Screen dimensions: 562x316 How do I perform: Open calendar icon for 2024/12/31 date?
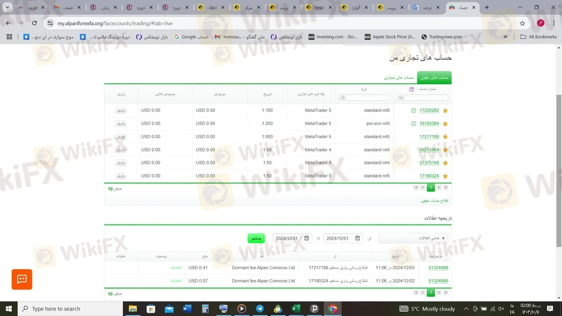[x=307, y=238]
